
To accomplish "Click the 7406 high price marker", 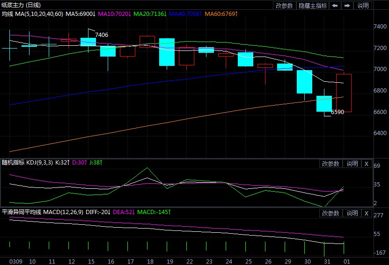I will coord(102,35).
